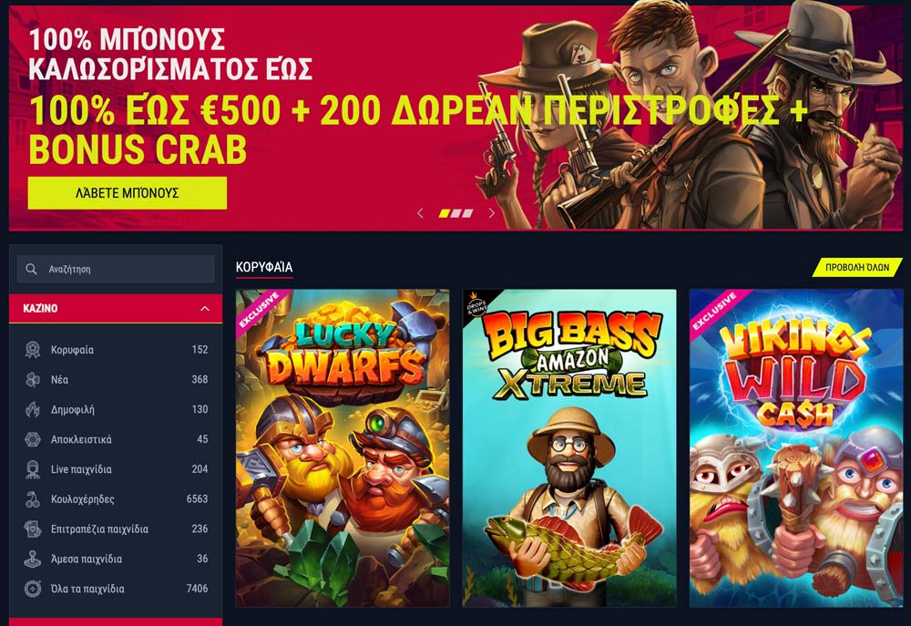This screenshot has height=626, width=911.
Task: Click the Νέα category icon
Action: click(33, 380)
